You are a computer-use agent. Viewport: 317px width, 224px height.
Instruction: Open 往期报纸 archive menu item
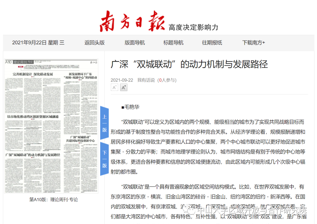(x=212, y=43)
